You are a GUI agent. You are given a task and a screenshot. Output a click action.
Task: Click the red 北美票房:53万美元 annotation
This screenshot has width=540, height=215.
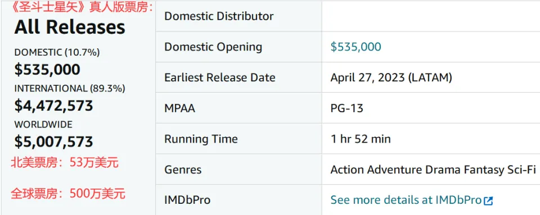(x=64, y=162)
